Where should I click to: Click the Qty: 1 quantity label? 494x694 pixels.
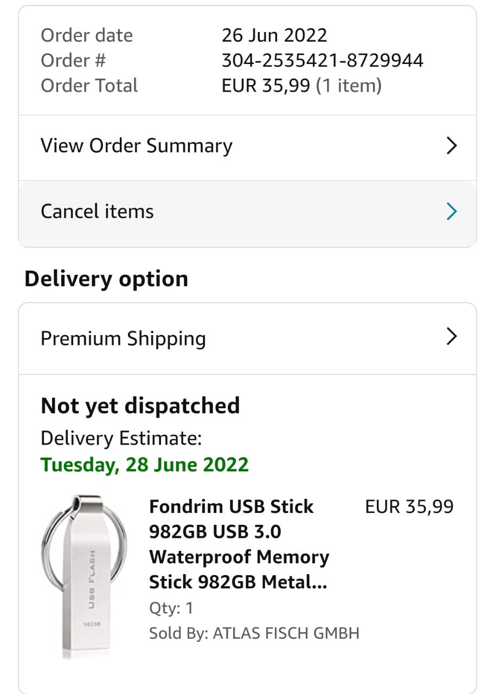coord(171,608)
